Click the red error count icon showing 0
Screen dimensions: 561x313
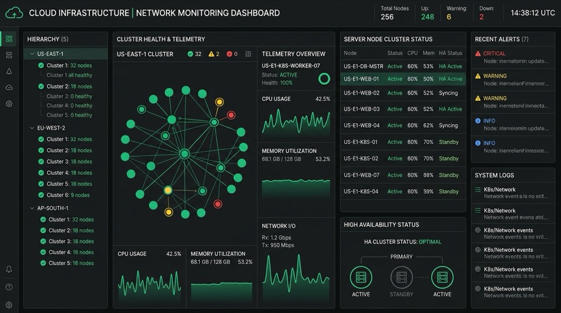point(229,54)
